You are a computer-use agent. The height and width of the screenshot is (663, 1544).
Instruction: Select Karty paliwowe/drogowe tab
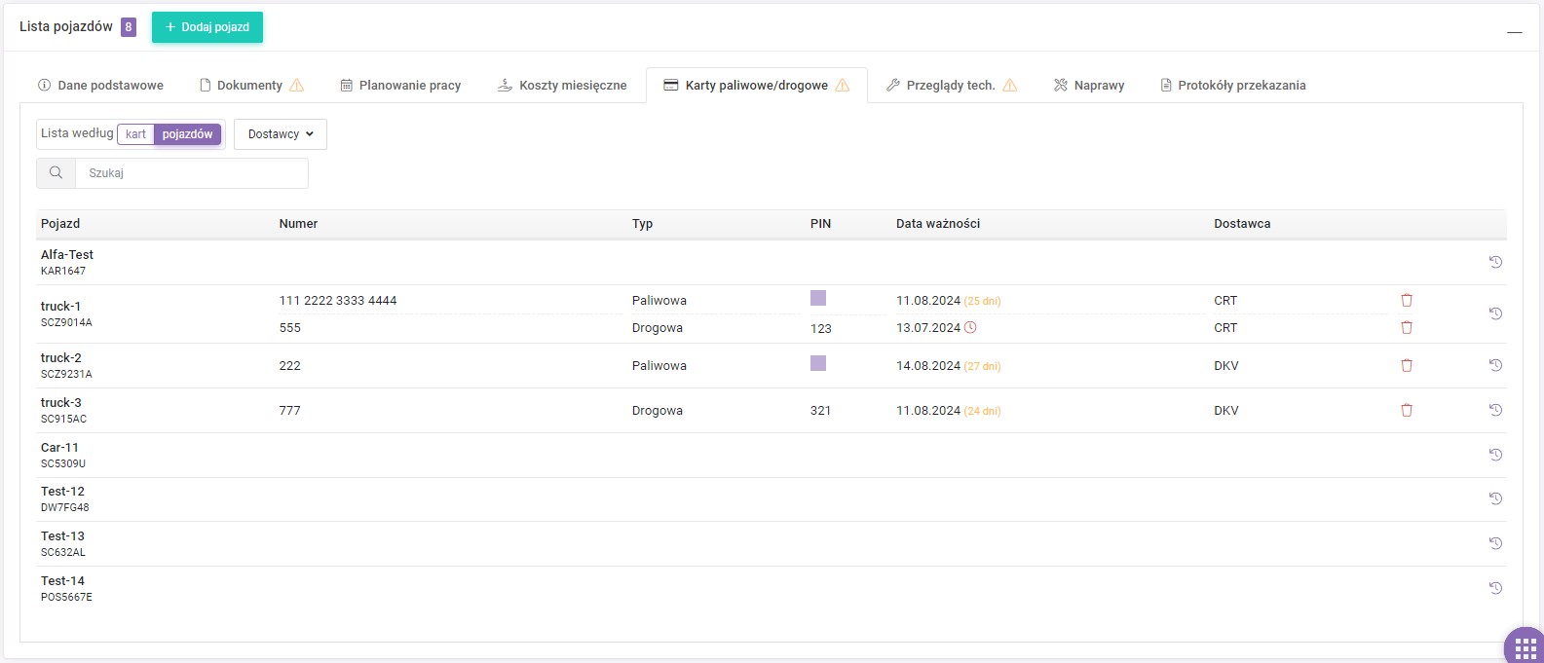point(756,85)
